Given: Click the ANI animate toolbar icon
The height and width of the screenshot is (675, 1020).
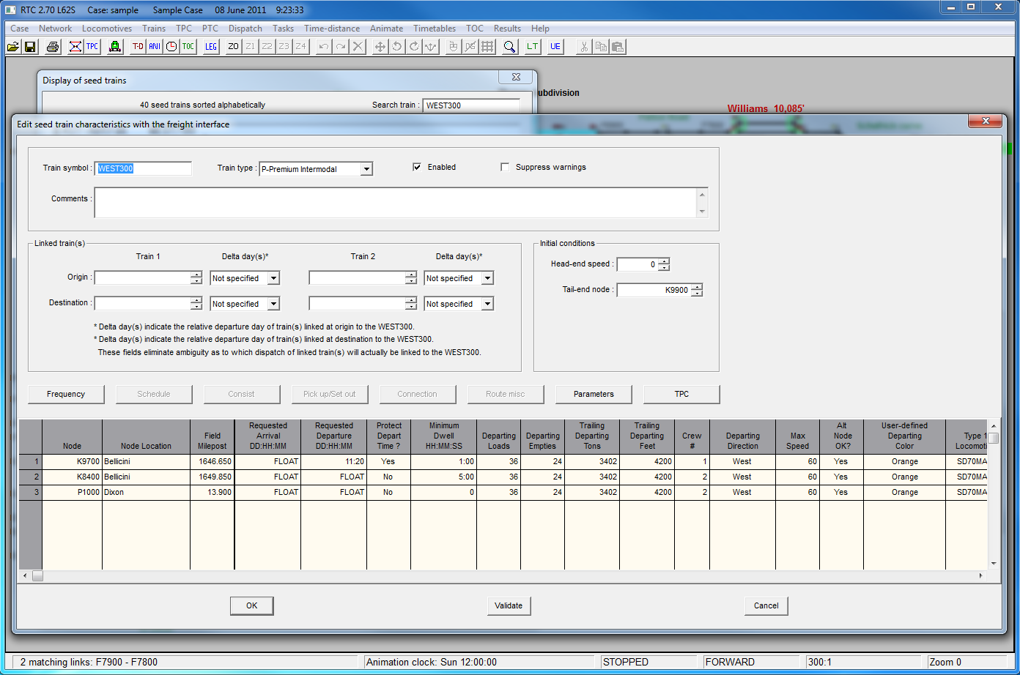Looking at the screenshot, I should coord(155,47).
